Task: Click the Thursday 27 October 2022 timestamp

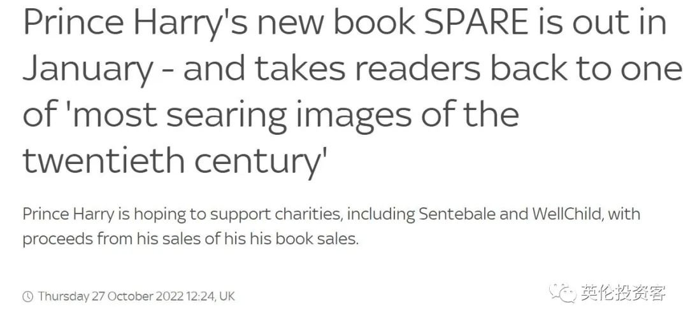Action: point(110,297)
